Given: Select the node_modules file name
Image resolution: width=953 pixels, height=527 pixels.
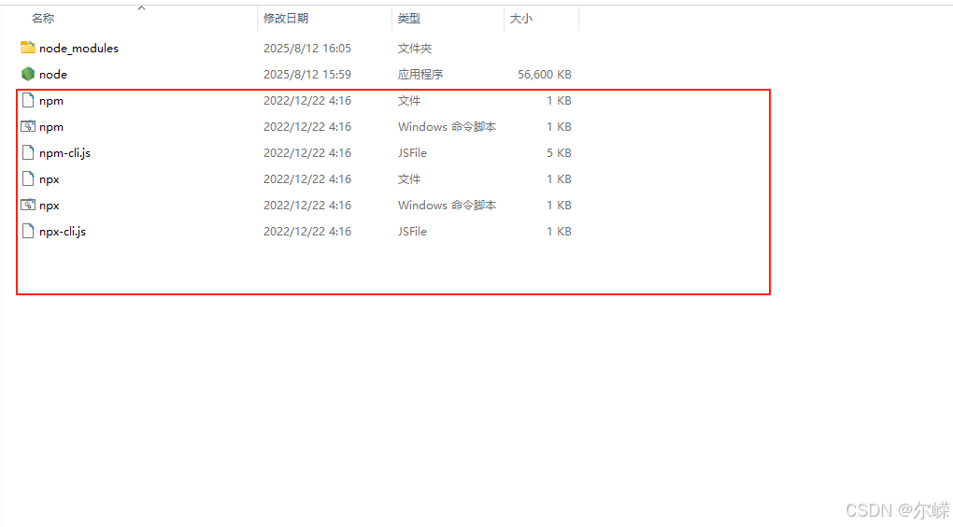Looking at the screenshot, I should tap(79, 48).
